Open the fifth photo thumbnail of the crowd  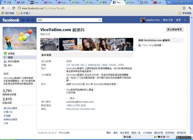pos(124,44)
